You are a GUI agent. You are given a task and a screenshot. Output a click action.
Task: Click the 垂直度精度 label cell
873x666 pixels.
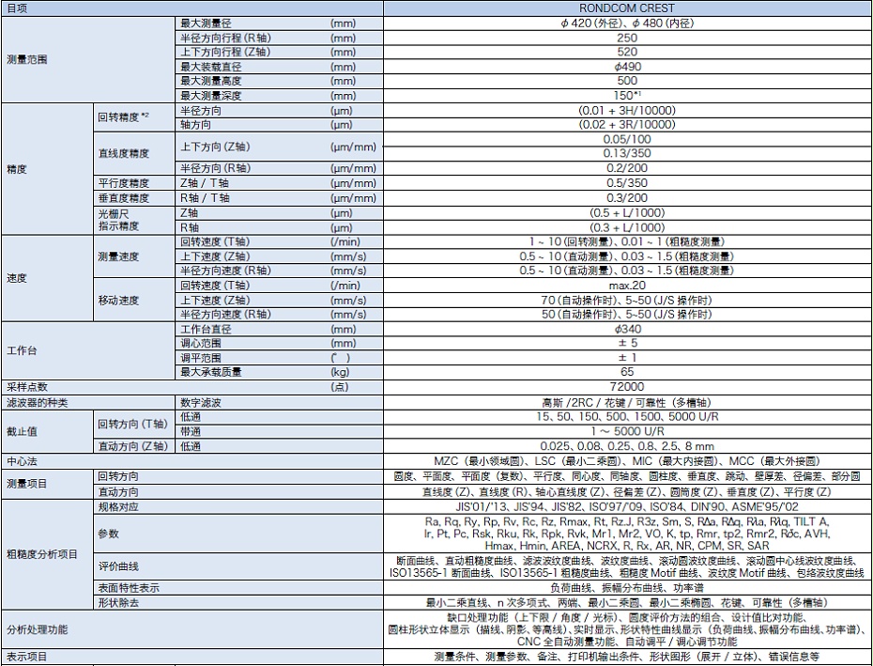(124, 198)
